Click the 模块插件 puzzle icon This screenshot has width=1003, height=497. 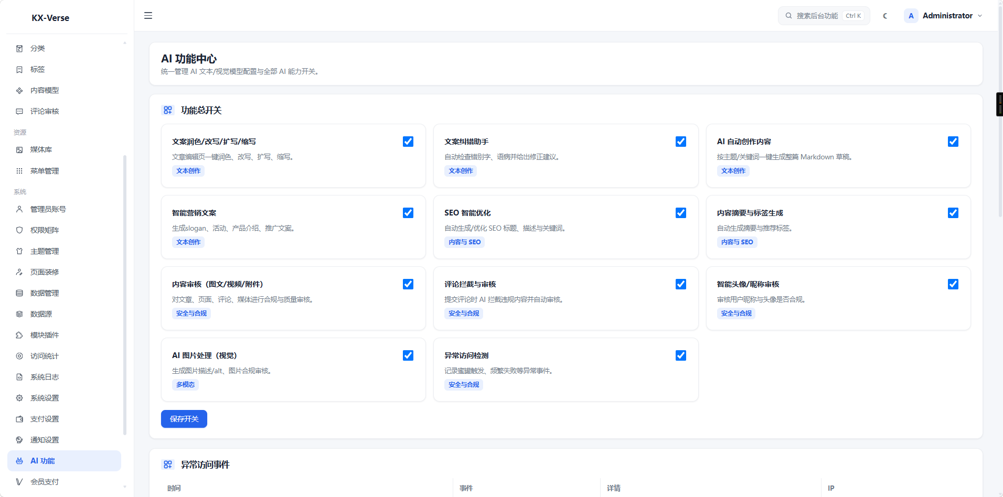click(x=19, y=335)
